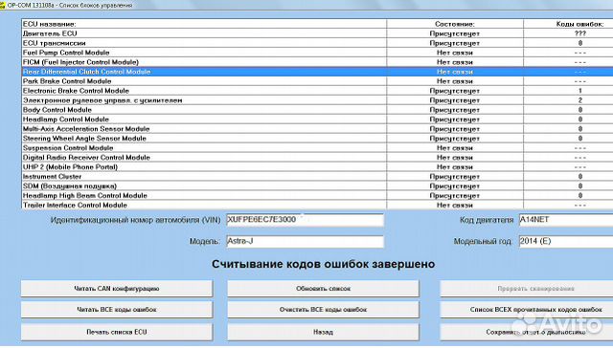The width and height of the screenshot is (613, 348).
Task: Go back with the Назад button
Action: [x=323, y=332]
